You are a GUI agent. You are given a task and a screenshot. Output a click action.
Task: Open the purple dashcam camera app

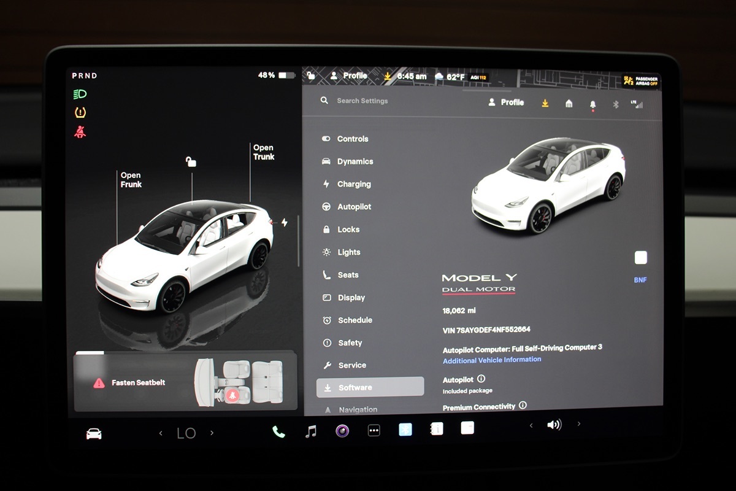click(342, 431)
